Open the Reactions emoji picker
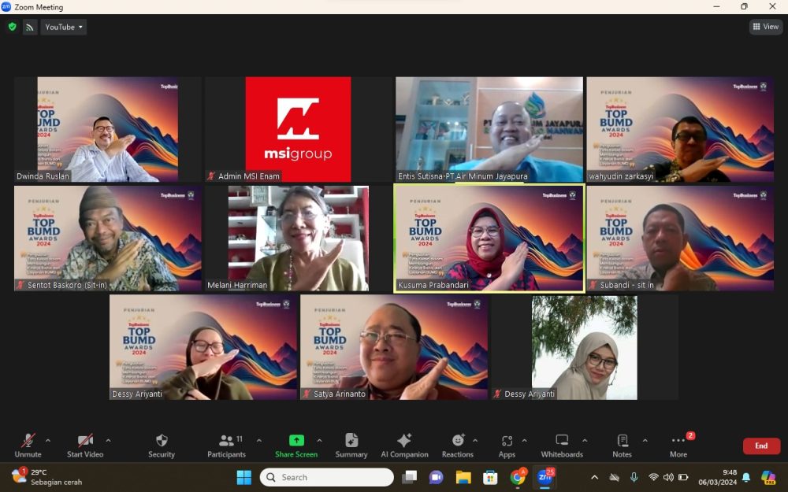Viewport: 788px width, 492px height. click(x=458, y=445)
